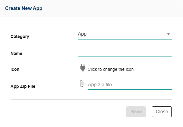Click the horizontal divider above the buttons
This screenshot has width=183, height=127.
pyautogui.click(x=91, y=99)
